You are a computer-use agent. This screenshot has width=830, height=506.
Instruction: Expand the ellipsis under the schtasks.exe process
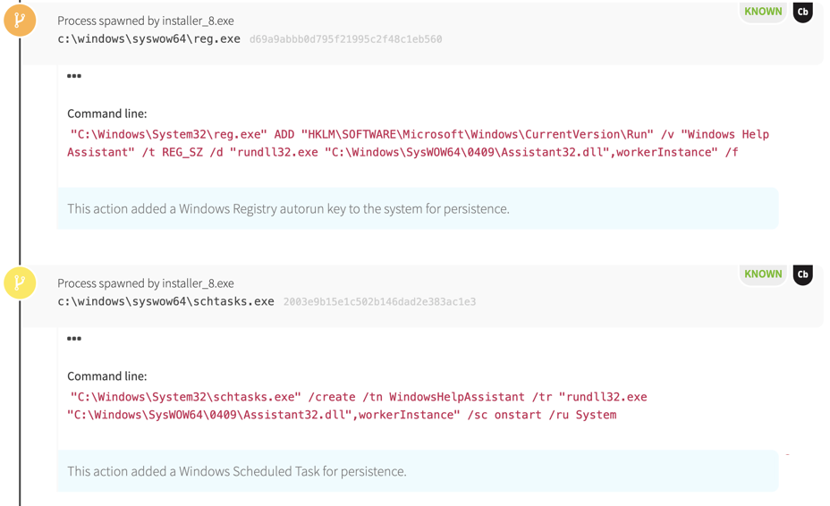coord(74,339)
